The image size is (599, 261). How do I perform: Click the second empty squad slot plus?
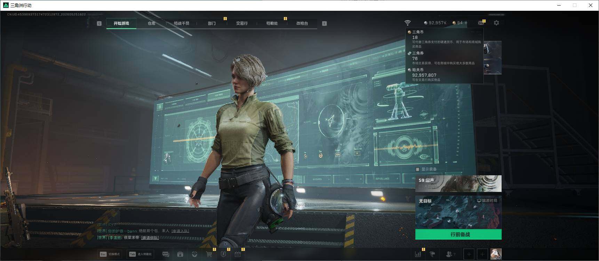pos(482,254)
